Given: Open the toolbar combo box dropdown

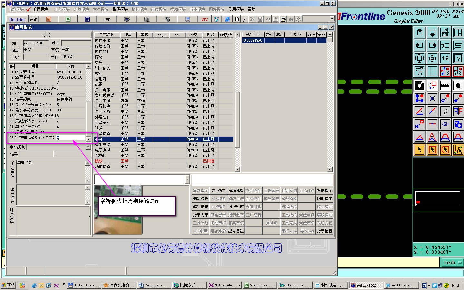Looking at the screenshot, I should coord(332,19).
